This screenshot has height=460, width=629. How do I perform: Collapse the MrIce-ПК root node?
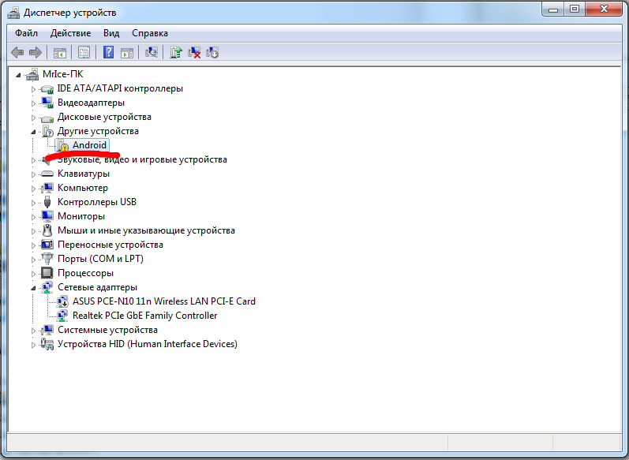(x=18, y=75)
